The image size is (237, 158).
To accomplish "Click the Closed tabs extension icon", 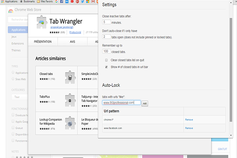I will pyautogui.click(x=70, y=77).
